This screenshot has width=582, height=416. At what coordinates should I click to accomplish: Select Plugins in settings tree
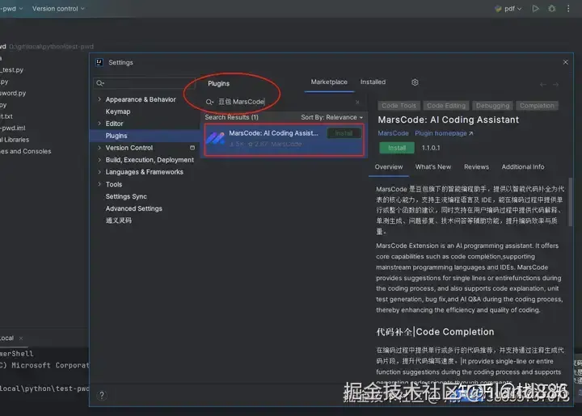145,136
